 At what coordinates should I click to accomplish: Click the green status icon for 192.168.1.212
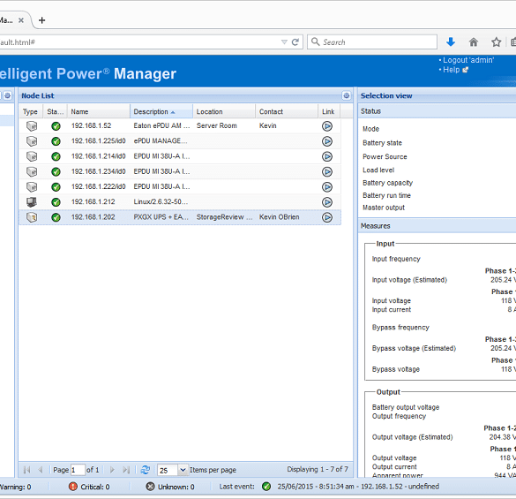pos(56,202)
